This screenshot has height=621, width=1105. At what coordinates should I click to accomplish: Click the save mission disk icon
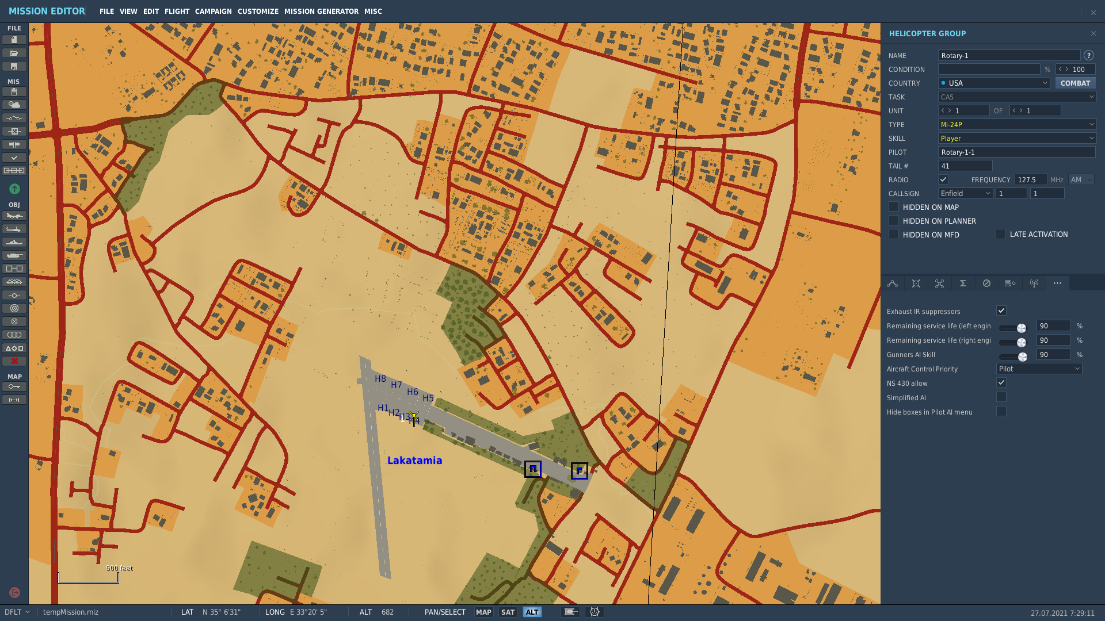click(x=14, y=66)
